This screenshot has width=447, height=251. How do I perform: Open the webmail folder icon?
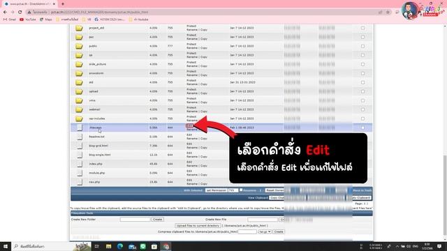(79, 109)
